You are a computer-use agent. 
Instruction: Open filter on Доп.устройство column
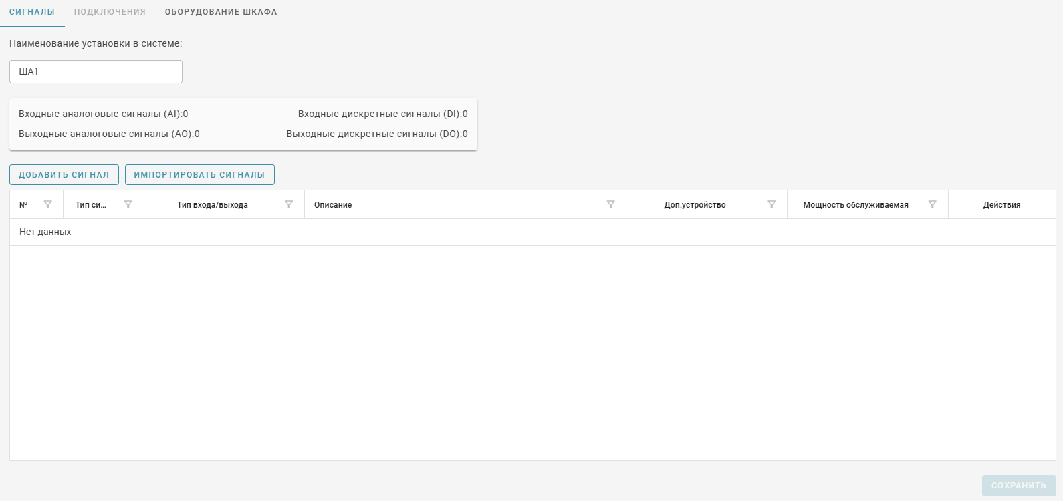[772, 205]
